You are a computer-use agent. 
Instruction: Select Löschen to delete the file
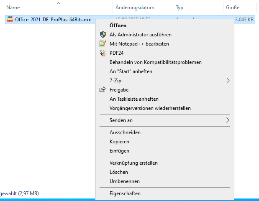click(119, 172)
